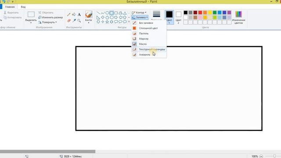Viewport: 281px width, 158px height.
Task: Switch to the Главная tab
Action: [10, 7]
